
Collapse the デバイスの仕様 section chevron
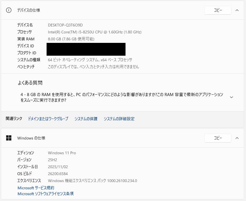(237, 10)
